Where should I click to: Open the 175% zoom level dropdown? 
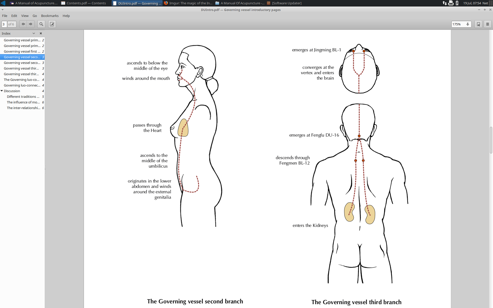click(x=468, y=24)
